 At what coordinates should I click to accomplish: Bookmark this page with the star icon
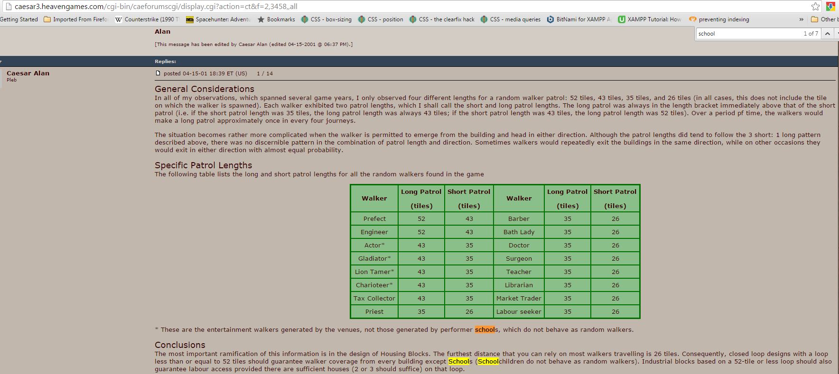(815, 7)
